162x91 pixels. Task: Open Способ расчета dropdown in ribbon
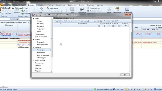[95, 8]
